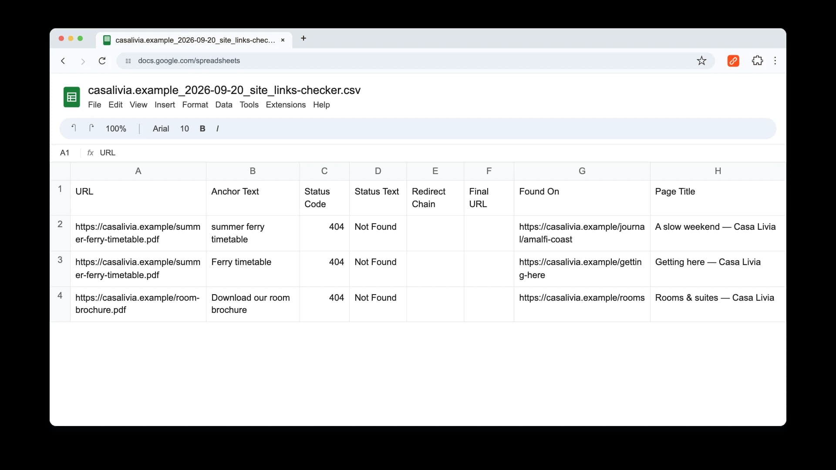Open the Insert menu
This screenshot has width=836, height=470.
[x=165, y=105]
